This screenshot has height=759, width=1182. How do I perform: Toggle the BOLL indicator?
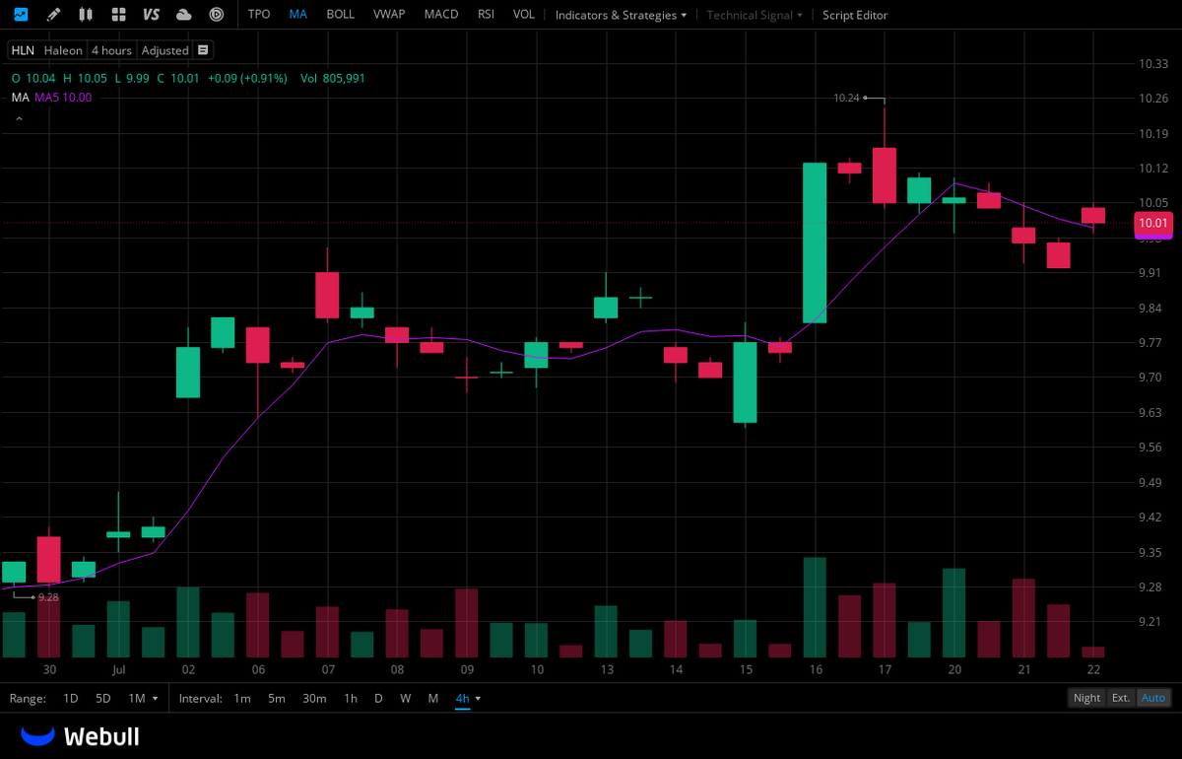[x=340, y=15]
